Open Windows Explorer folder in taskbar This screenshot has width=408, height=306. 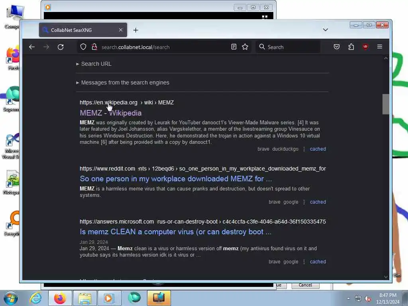click(x=84, y=298)
